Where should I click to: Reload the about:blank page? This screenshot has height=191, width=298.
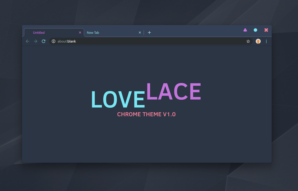pos(44,41)
